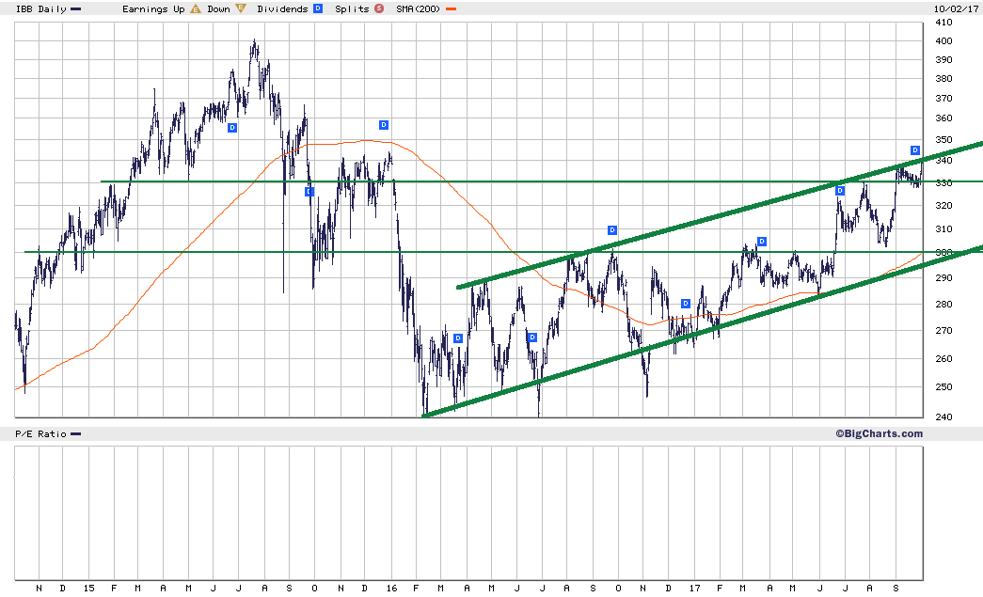Click the Earnings Up legend text
Viewport: 983px width, 597px height.
[153, 8]
